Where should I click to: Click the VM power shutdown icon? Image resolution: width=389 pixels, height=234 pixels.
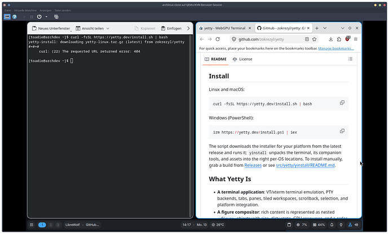coord(39,16)
